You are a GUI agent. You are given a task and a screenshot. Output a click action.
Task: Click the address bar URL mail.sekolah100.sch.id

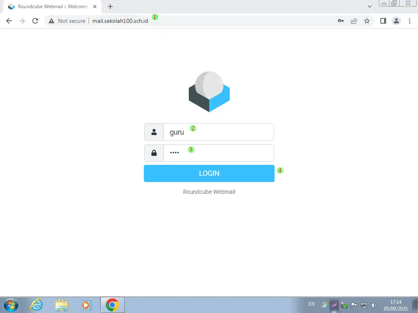point(120,21)
